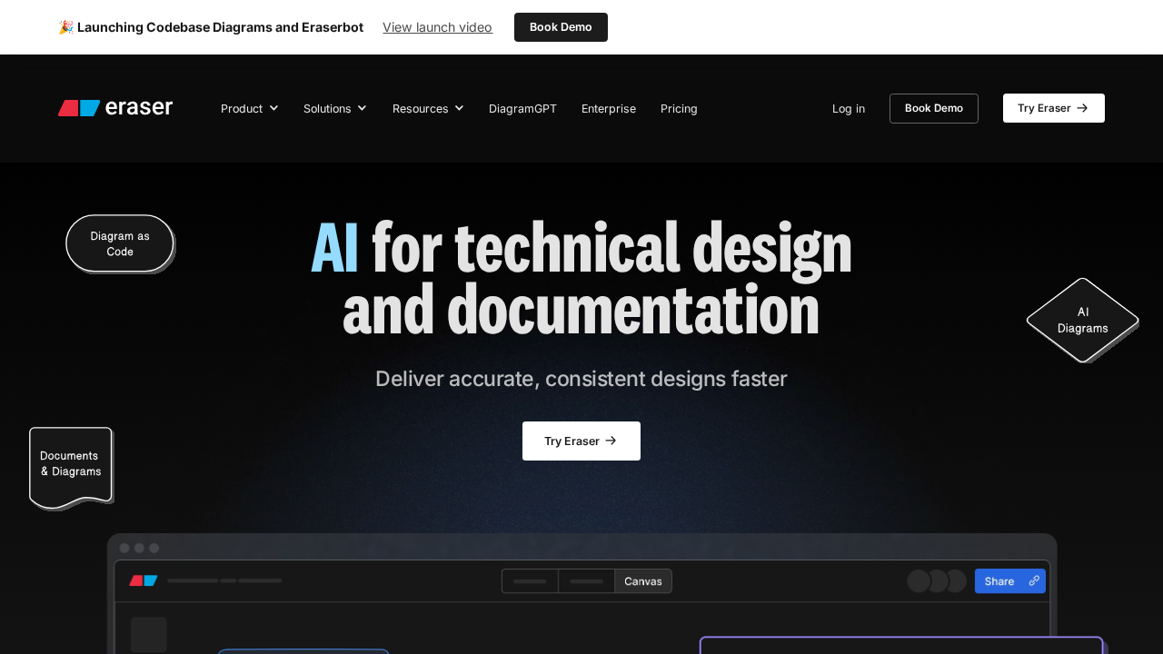Click the party popper emoji in banner
The width and height of the screenshot is (1163, 654).
[65, 27]
